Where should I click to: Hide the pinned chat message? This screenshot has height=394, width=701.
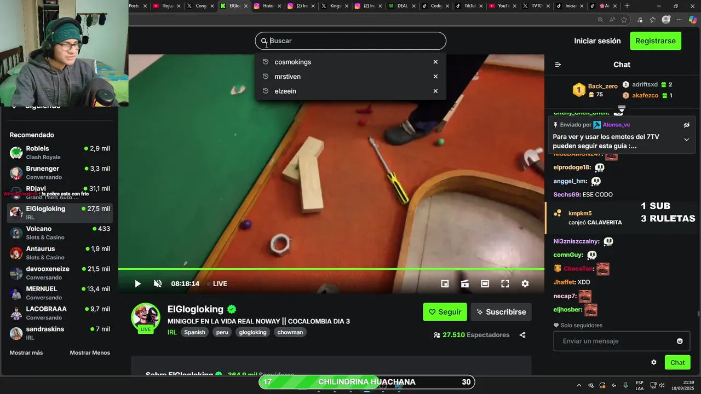686,125
